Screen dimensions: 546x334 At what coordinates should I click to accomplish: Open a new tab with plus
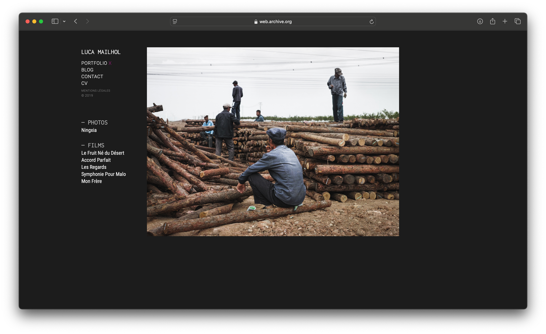(505, 21)
